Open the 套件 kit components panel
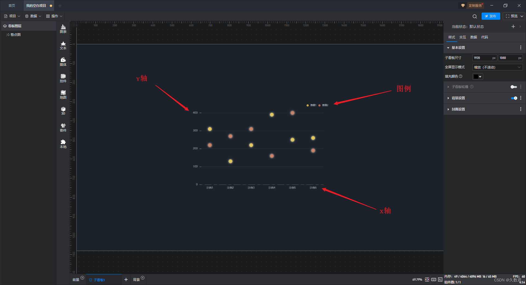The image size is (526, 285). click(x=63, y=127)
